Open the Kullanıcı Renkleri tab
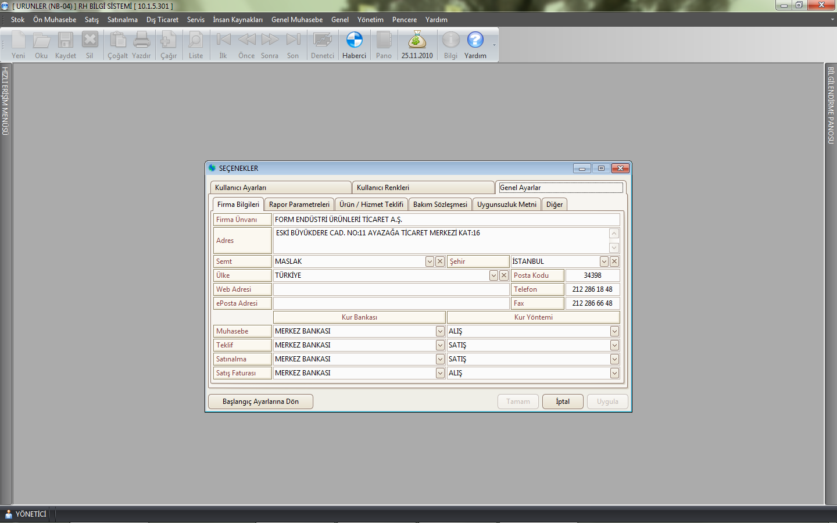The height and width of the screenshot is (523, 837). pyautogui.click(x=423, y=188)
